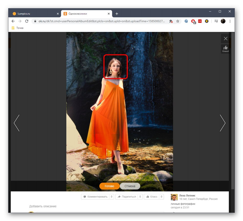
Task: Click the yellow shield extension icon
Action: (x=206, y=21)
